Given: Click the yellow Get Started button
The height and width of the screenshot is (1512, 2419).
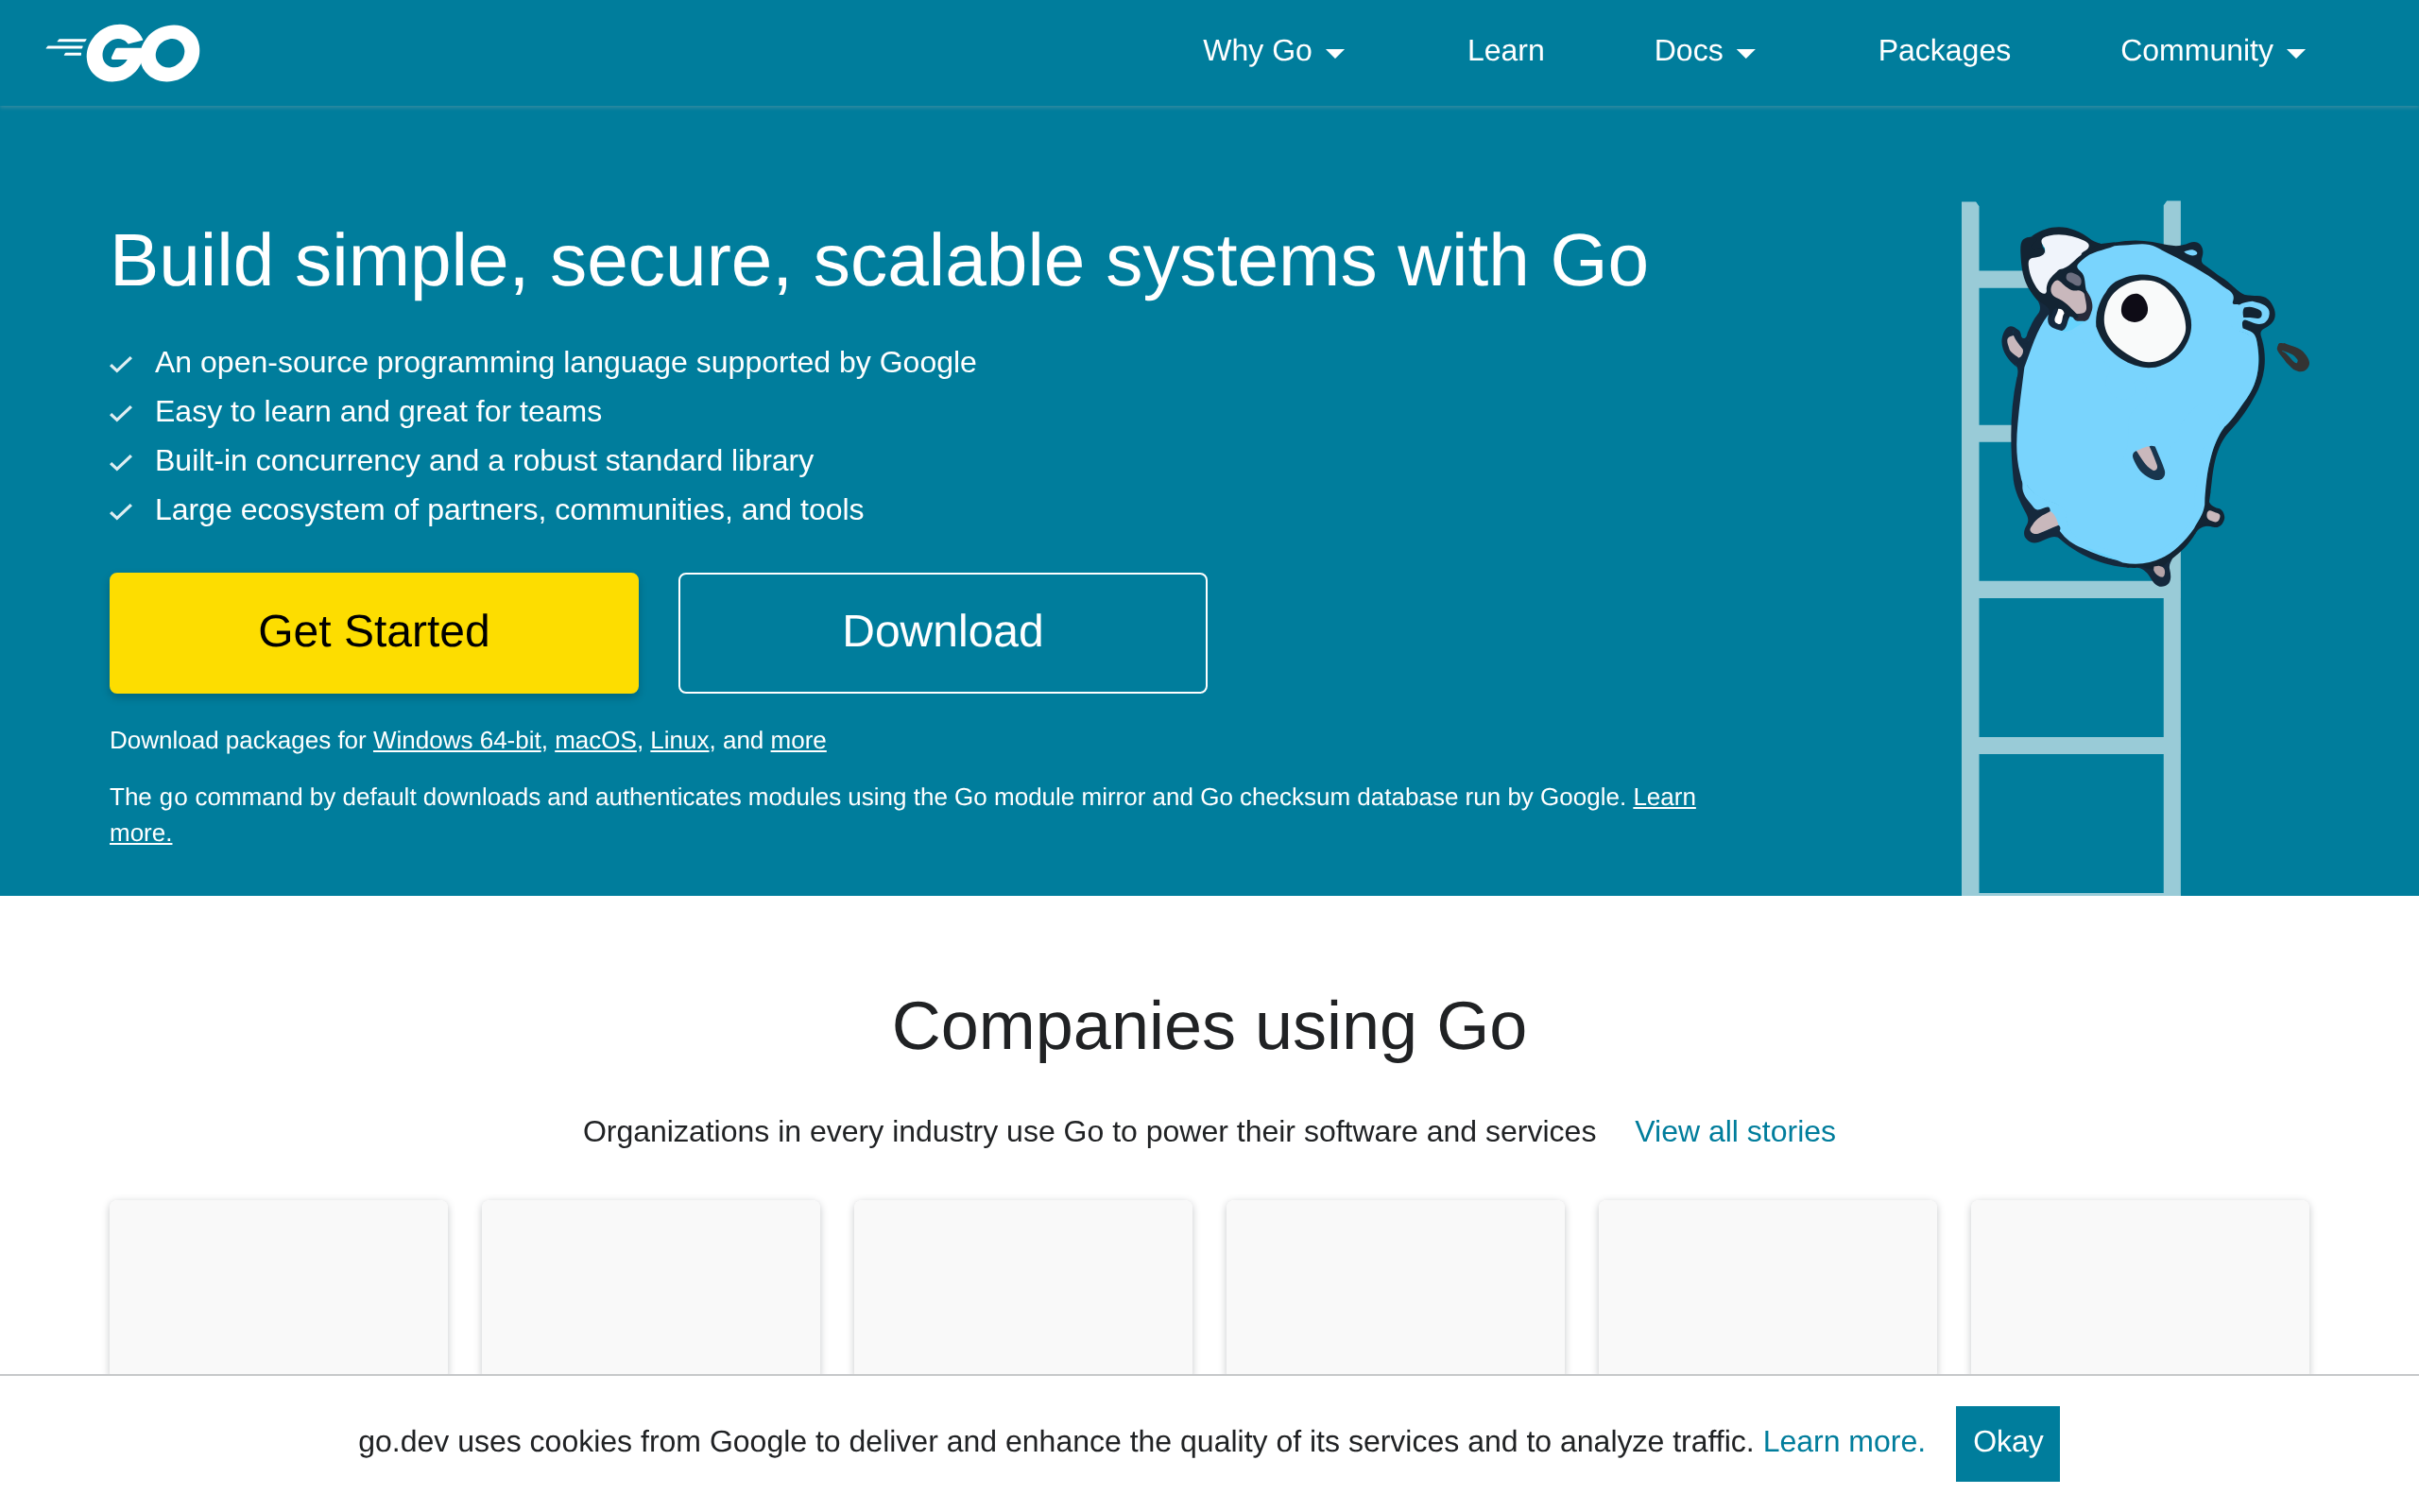Looking at the screenshot, I should coord(374,632).
